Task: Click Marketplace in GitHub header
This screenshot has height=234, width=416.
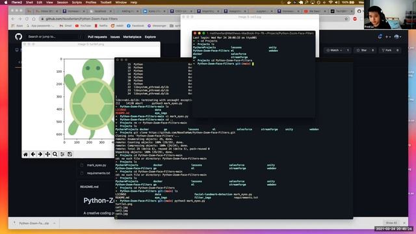Action: point(132,37)
